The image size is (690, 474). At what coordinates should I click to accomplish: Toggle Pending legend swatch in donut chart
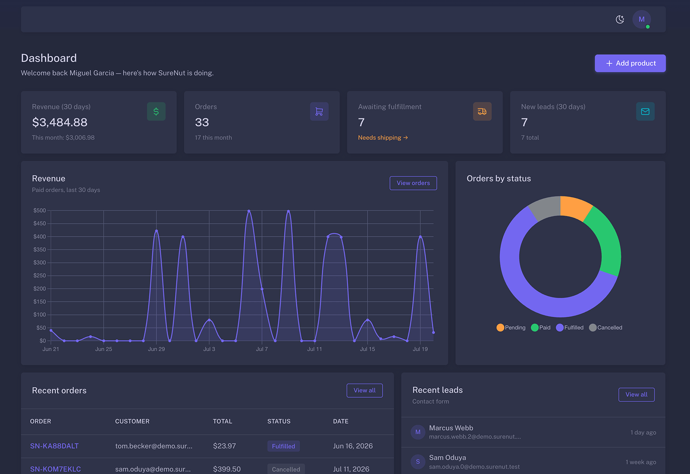pos(500,327)
